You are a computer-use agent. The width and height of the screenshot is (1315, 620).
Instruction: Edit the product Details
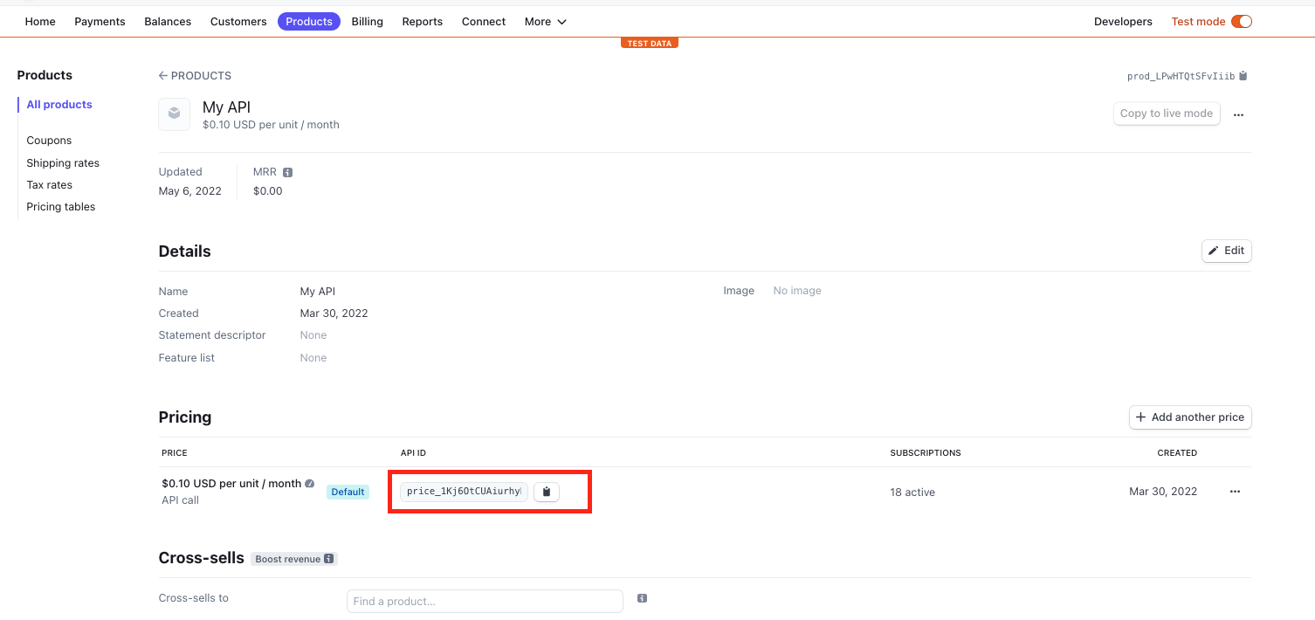(1226, 251)
